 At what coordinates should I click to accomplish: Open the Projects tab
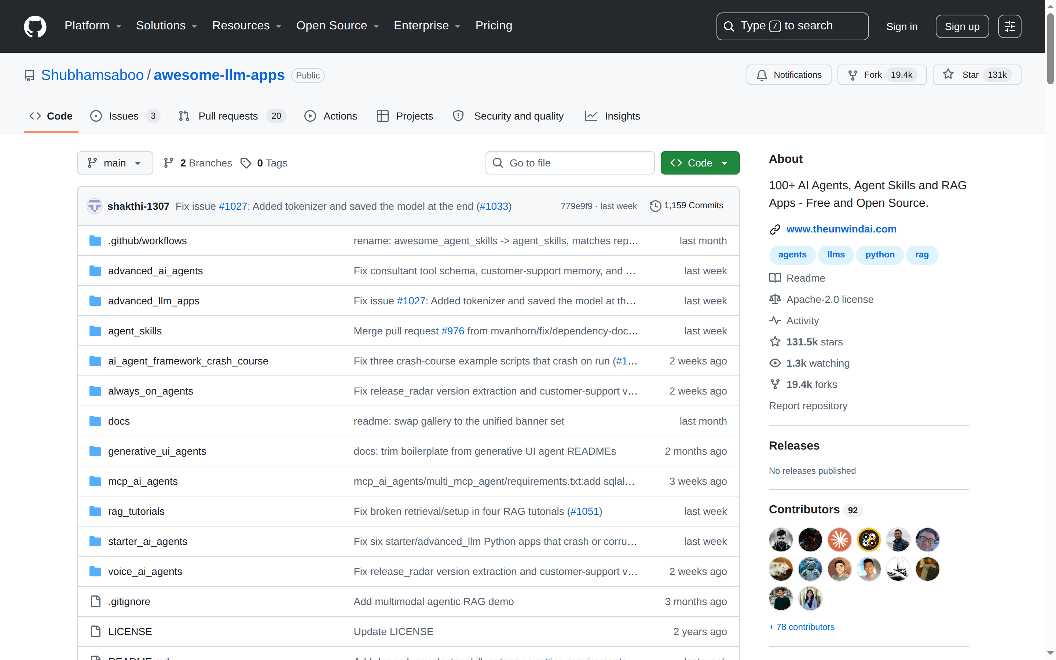coord(404,116)
